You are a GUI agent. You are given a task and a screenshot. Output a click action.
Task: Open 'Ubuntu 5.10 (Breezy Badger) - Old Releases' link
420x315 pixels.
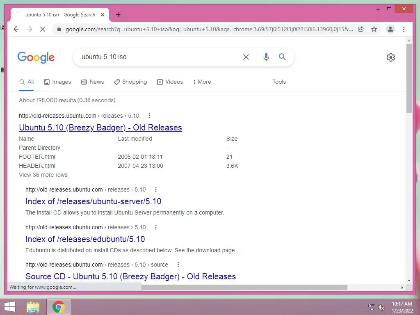coord(100,128)
